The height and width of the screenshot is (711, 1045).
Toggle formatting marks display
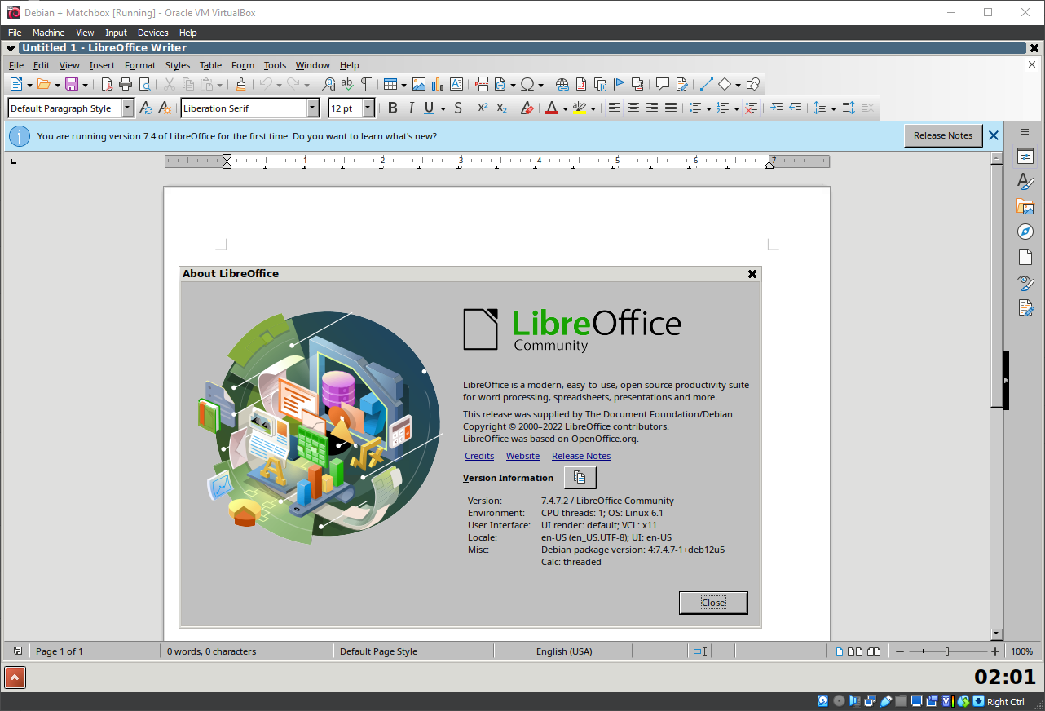[366, 84]
